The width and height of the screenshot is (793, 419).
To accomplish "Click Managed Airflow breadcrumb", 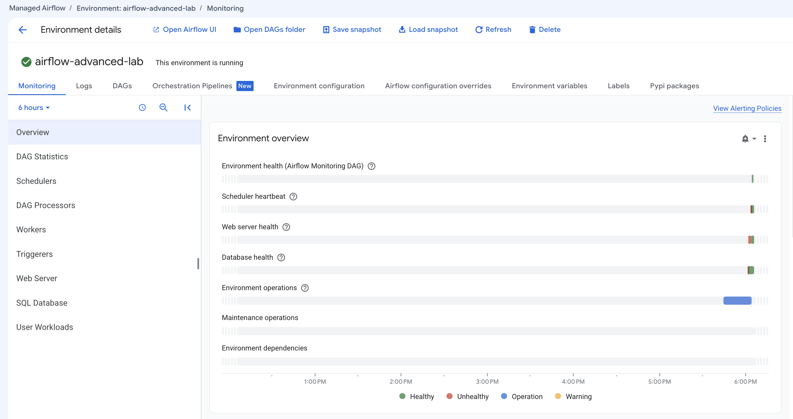I will coord(37,8).
